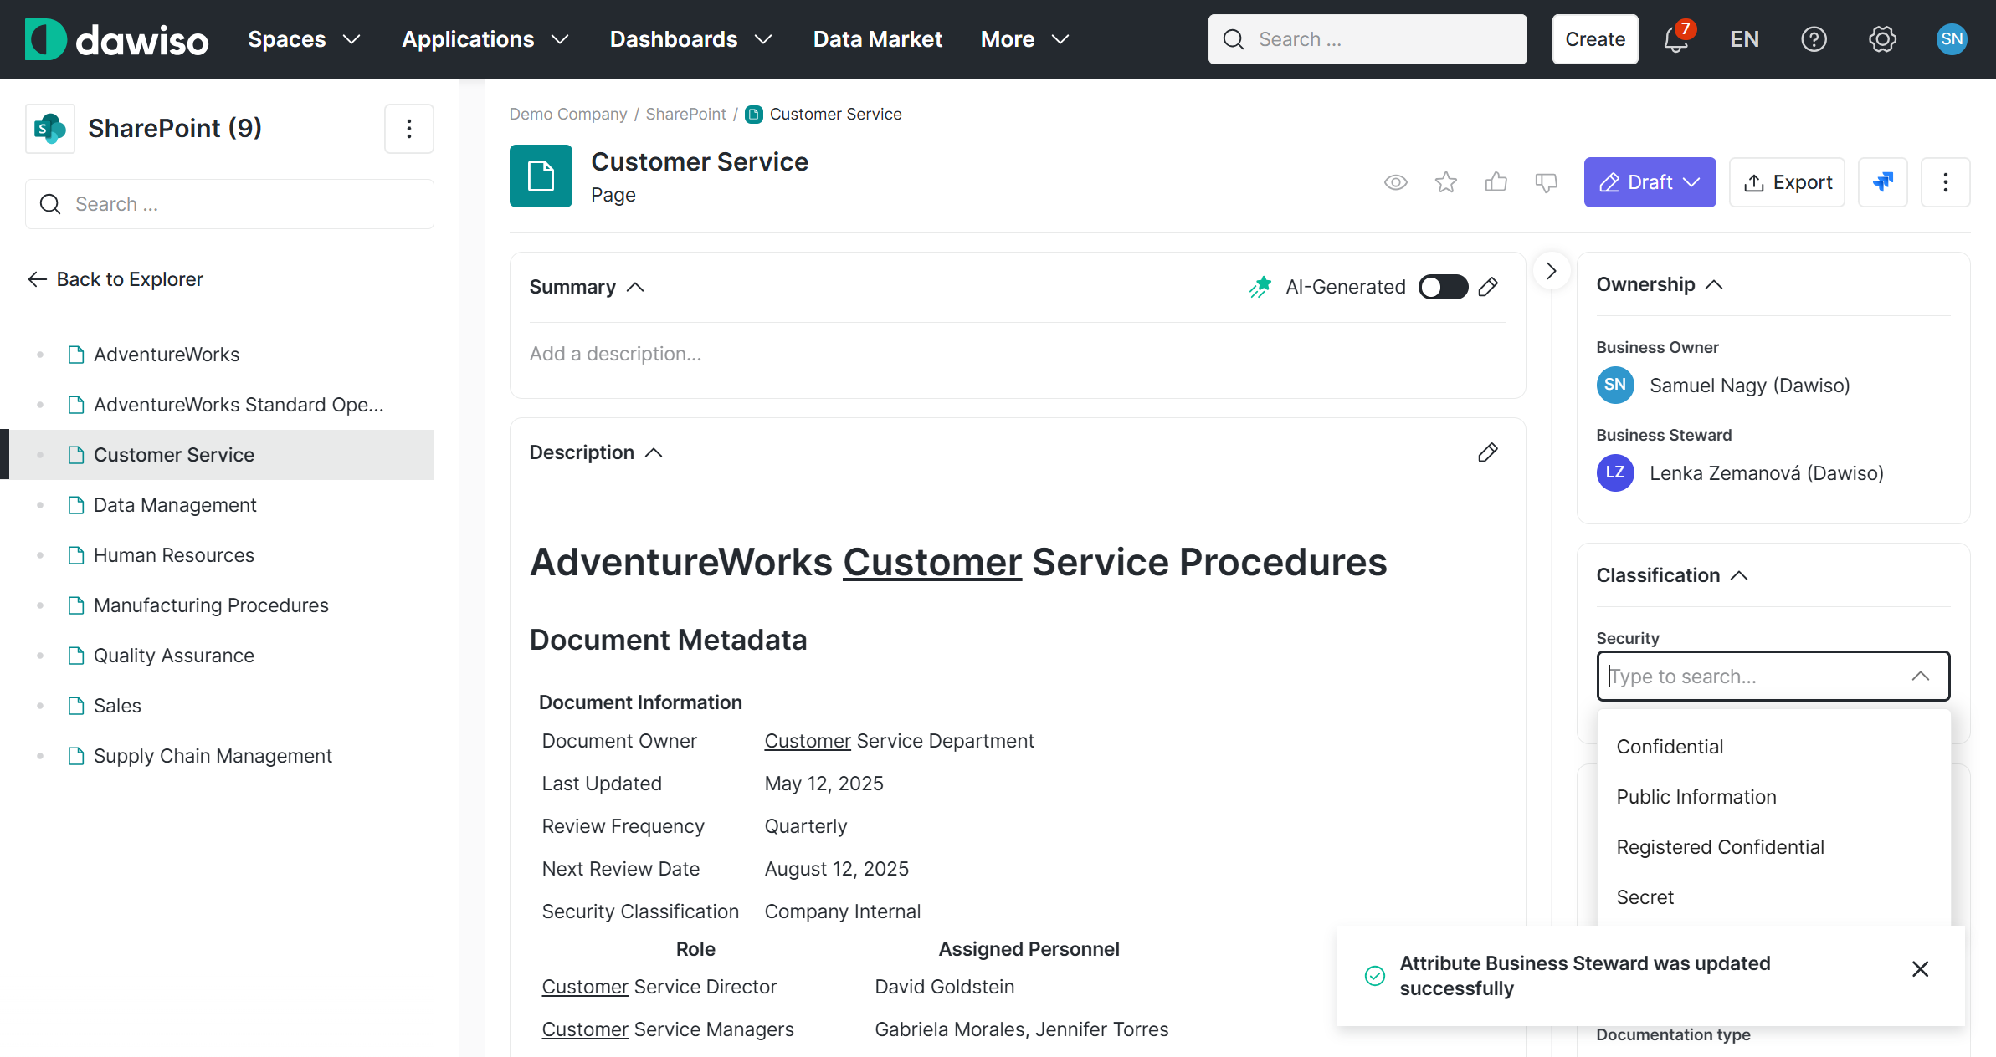
Task: Select Confidential from Security dropdown list
Action: pos(1670,747)
